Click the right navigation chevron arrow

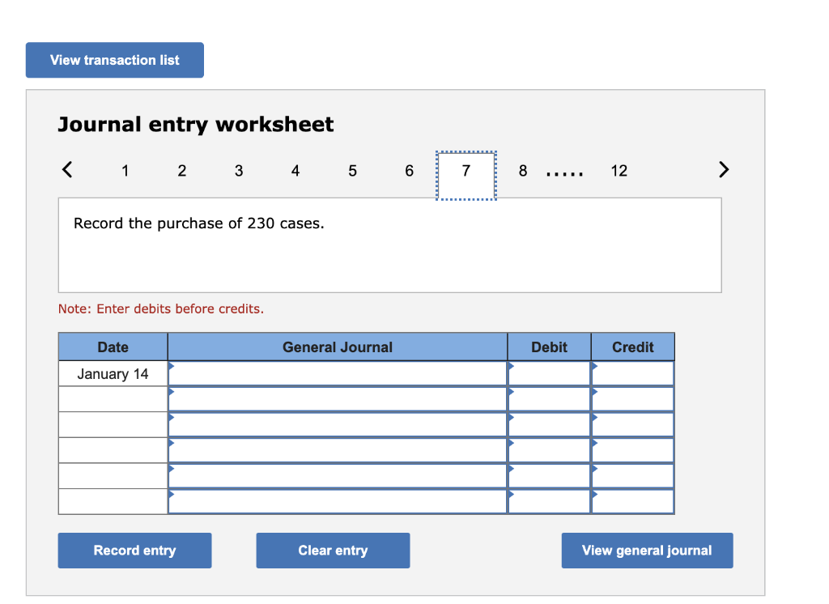coord(723,170)
